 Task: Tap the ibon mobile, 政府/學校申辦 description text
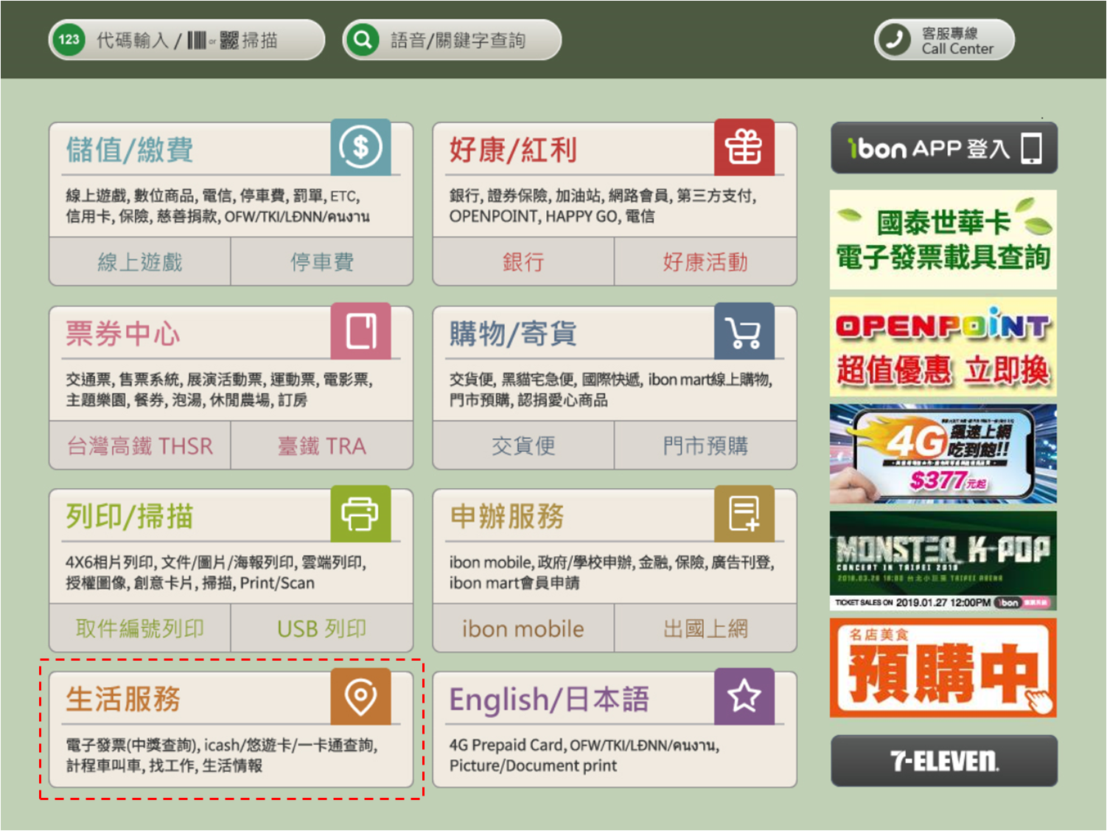pyautogui.click(x=612, y=572)
